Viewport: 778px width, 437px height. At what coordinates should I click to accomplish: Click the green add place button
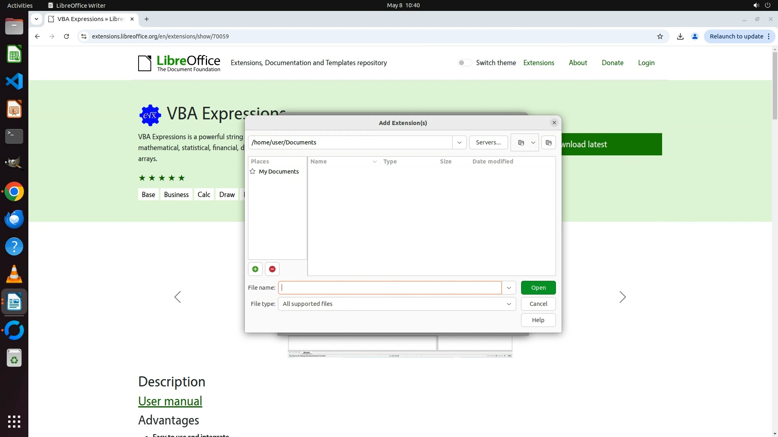pos(255,269)
